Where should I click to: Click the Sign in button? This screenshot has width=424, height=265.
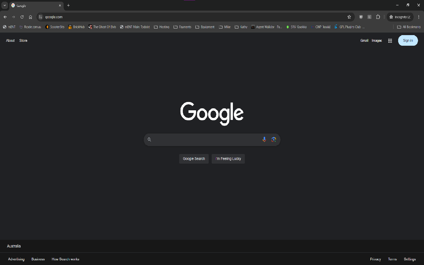[x=408, y=40]
